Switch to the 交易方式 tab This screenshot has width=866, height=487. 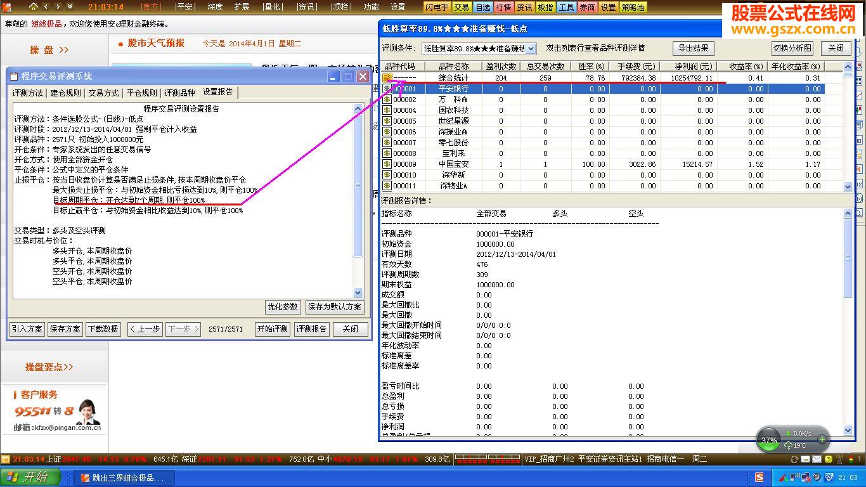click(x=104, y=93)
